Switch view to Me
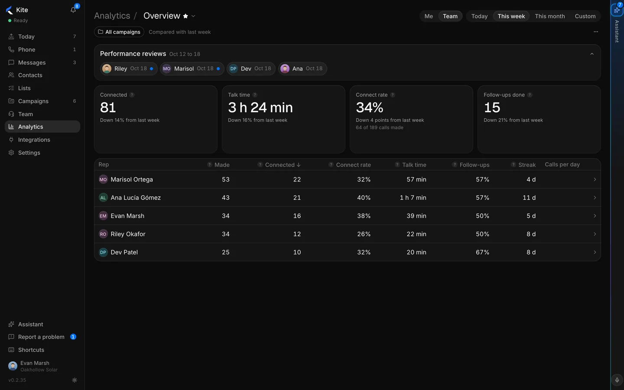The image size is (624, 390). click(x=429, y=16)
